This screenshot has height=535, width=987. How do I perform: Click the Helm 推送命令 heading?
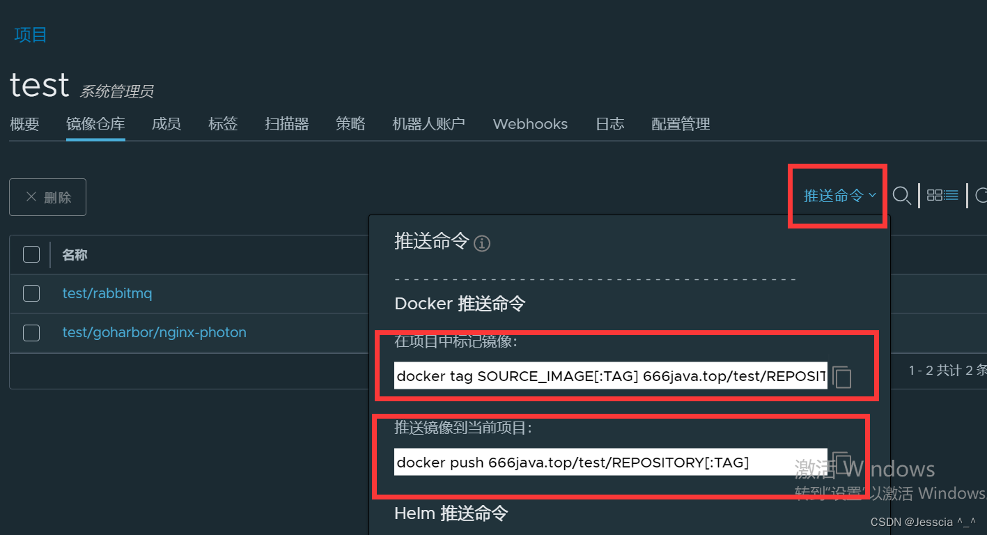(451, 513)
